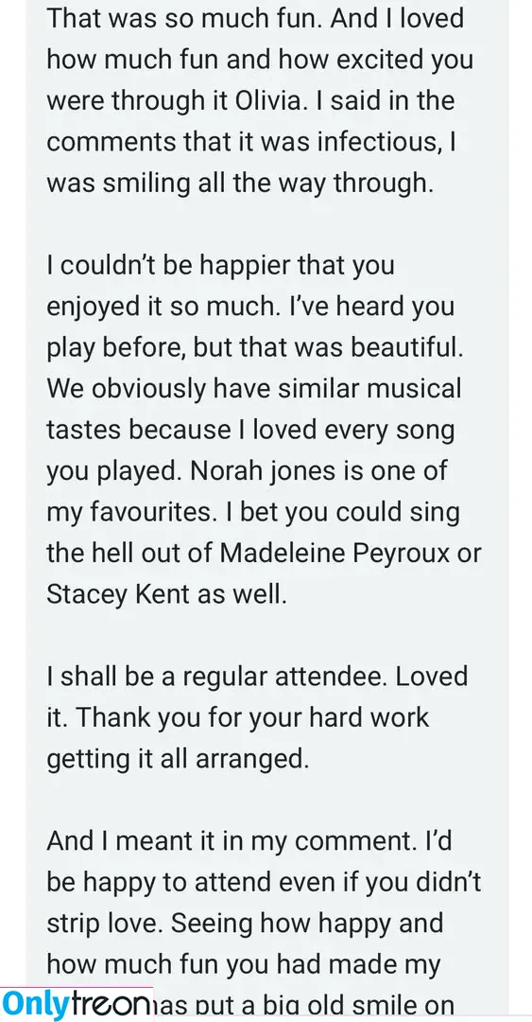Click the Onlytreon watermark logo
The width and height of the screenshot is (532, 1022).
[77, 1004]
